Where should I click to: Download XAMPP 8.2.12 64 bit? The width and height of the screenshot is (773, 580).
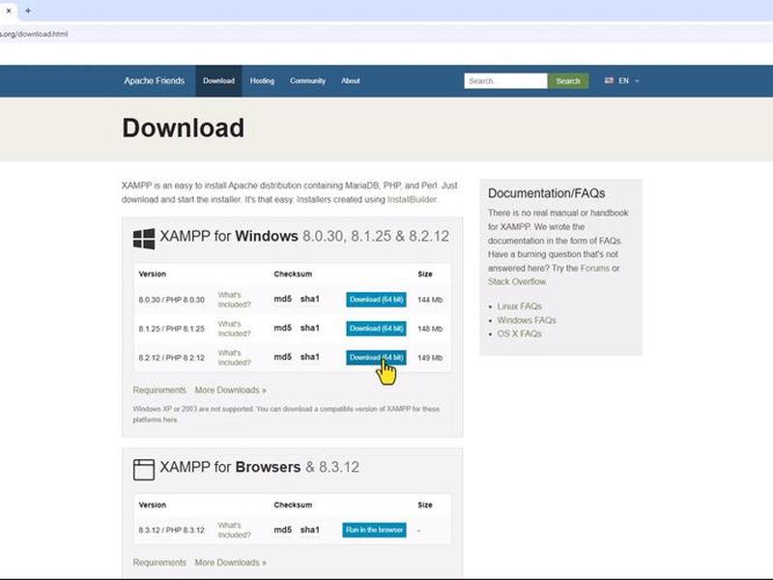click(376, 358)
